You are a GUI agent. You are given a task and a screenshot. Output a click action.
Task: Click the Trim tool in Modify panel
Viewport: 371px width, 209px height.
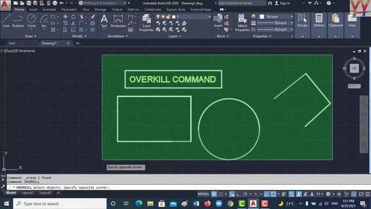coord(81,17)
